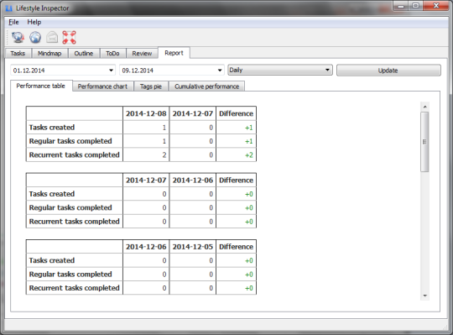
Task: Open the Tags pie tab
Action: (151, 86)
